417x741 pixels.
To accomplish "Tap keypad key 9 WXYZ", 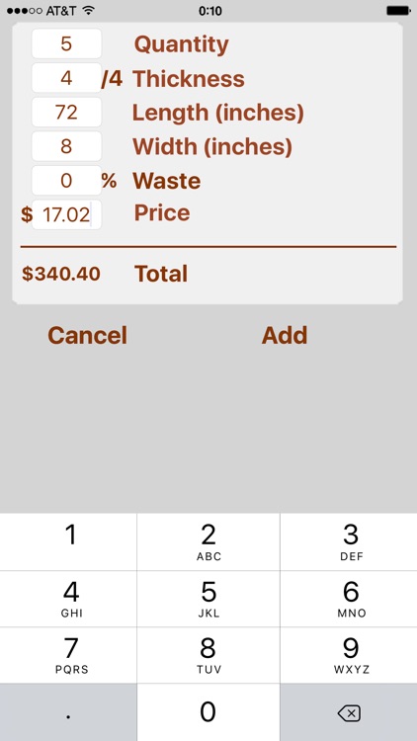I will 349,655.
